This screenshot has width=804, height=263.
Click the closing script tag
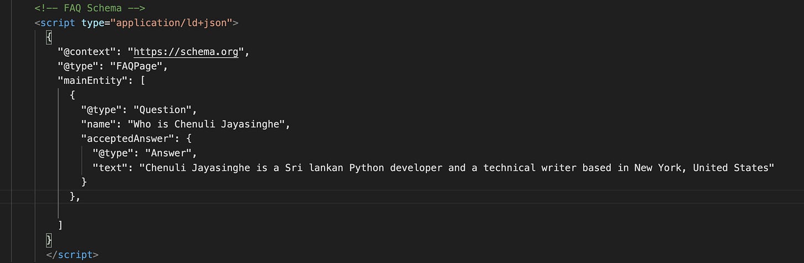click(x=72, y=255)
